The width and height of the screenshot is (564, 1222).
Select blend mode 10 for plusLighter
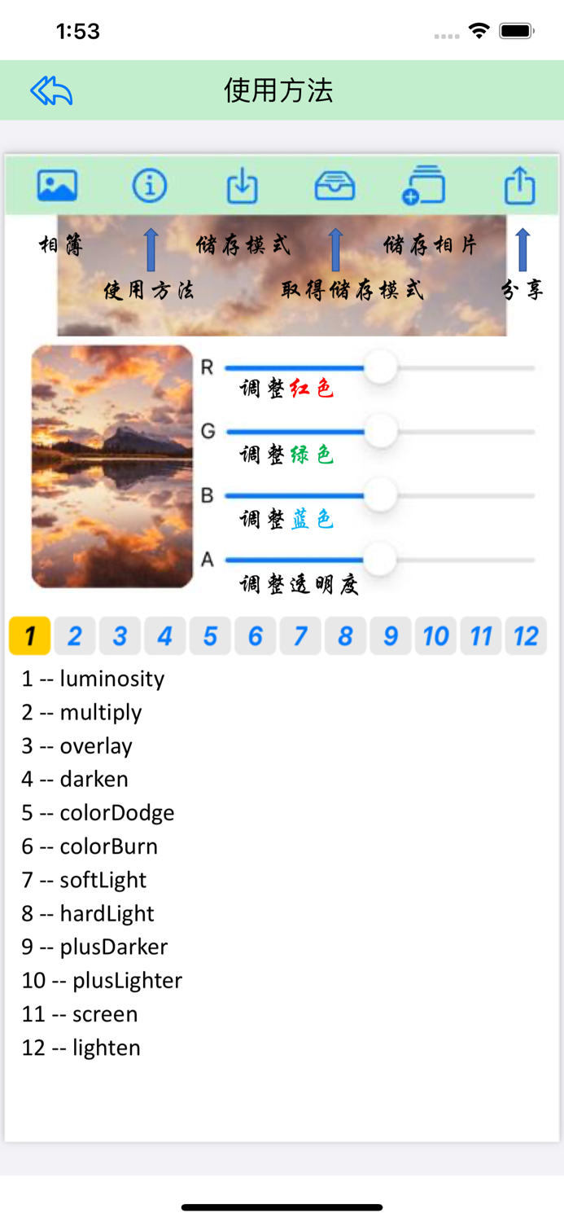(435, 636)
